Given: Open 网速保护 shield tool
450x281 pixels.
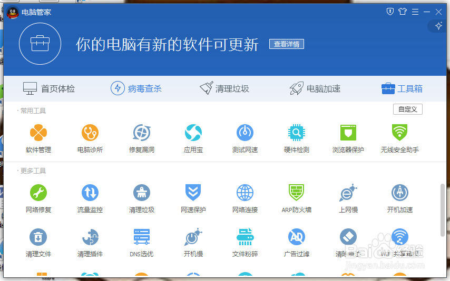Looking at the screenshot, I should (193, 199).
